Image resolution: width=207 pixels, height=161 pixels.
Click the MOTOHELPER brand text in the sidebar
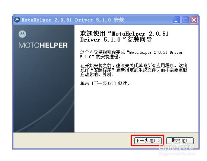click(43, 45)
